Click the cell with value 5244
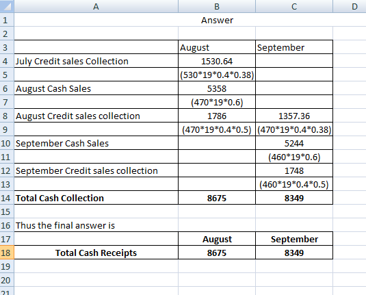Screen dimensions: 366x295 pos(294,143)
